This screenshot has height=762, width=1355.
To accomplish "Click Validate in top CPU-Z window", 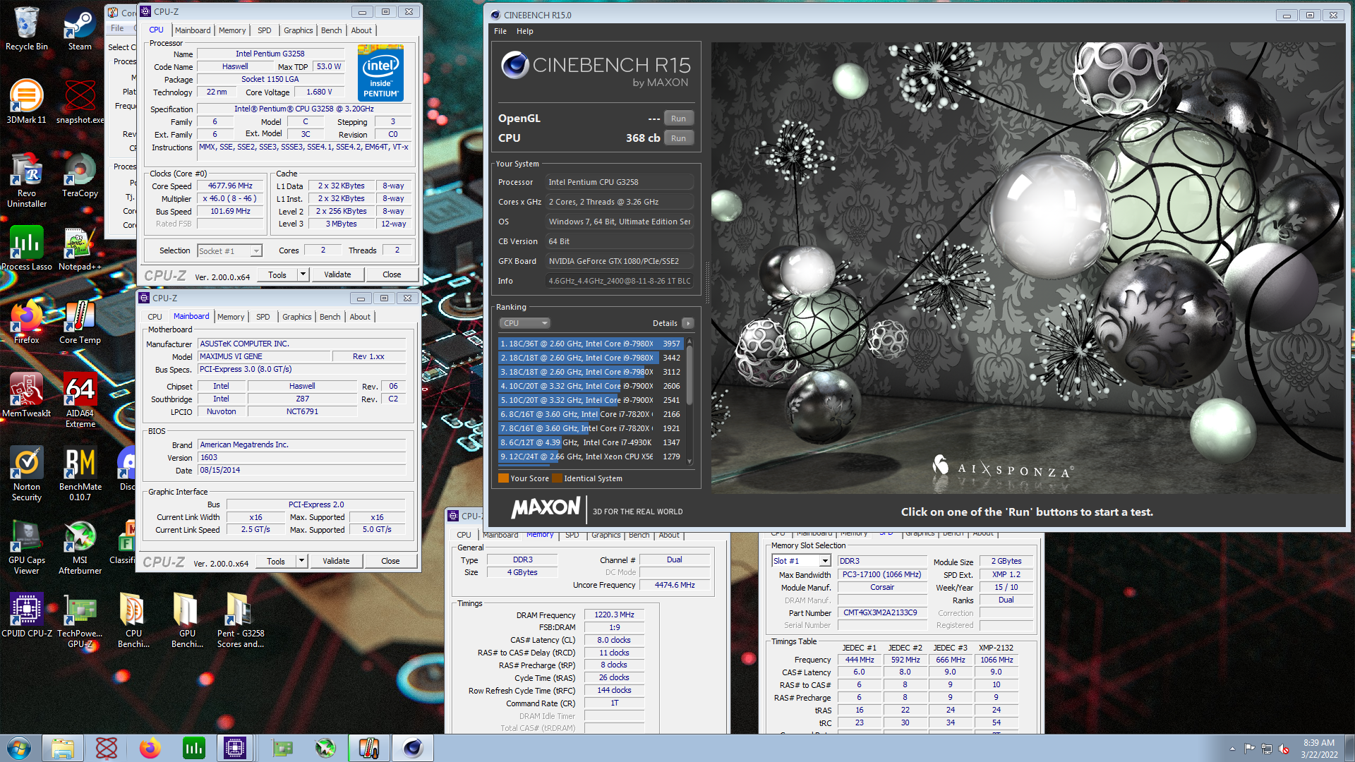I will (337, 274).
